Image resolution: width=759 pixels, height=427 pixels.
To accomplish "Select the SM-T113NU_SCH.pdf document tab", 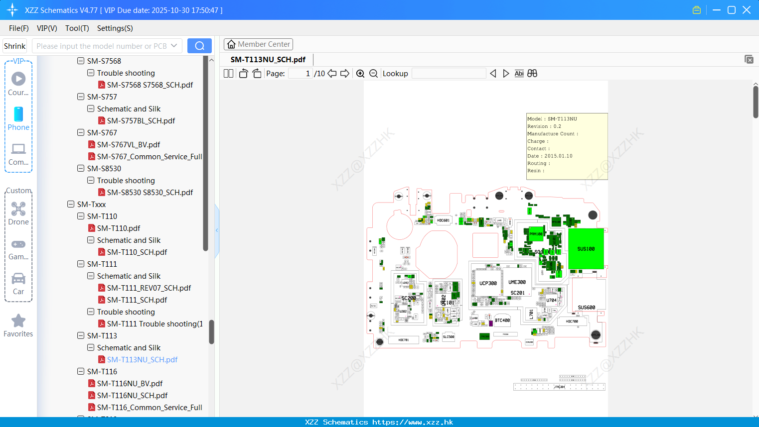I will coord(268,59).
